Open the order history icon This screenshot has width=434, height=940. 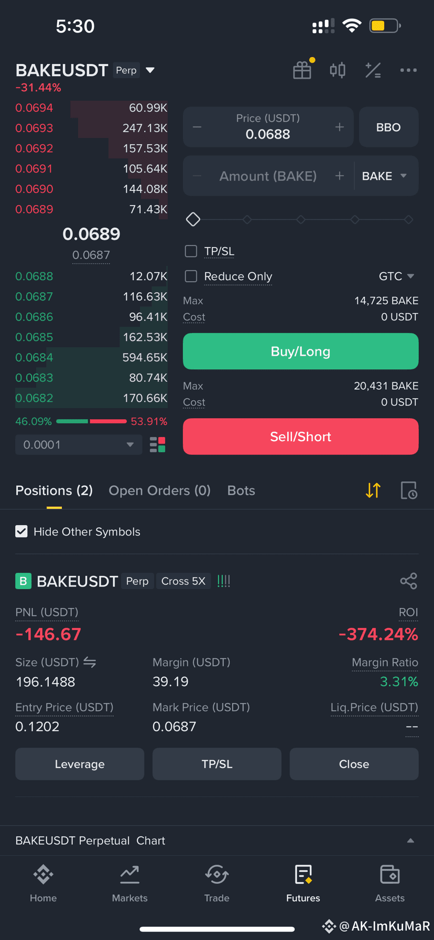[409, 490]
